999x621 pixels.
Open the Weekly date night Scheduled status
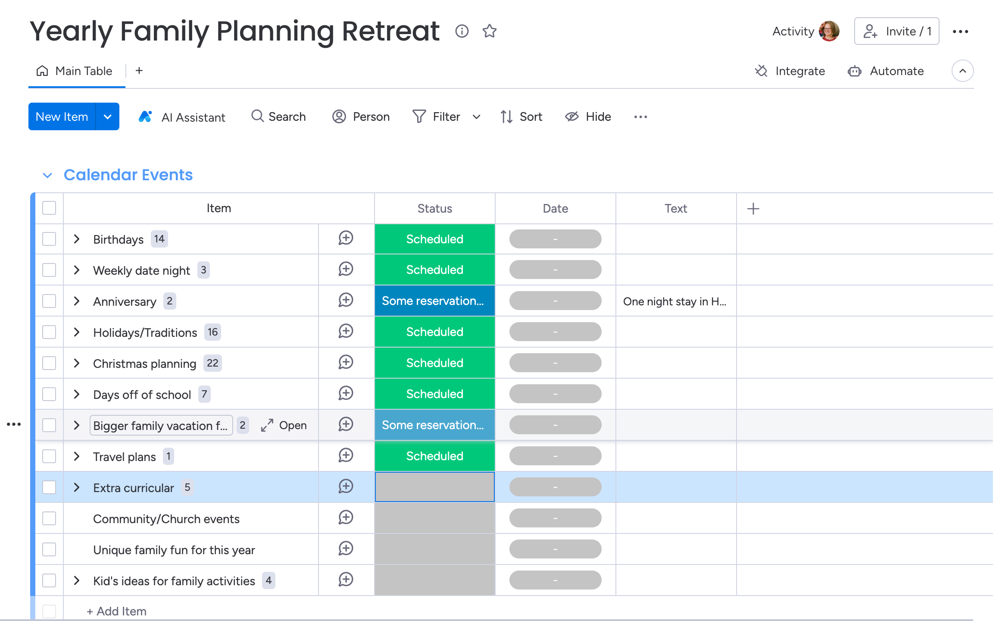434,270
